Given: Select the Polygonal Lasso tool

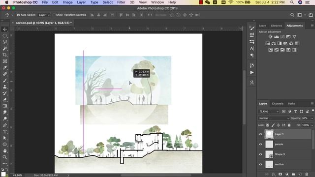Looking at the screenshot, I should 5,42.
